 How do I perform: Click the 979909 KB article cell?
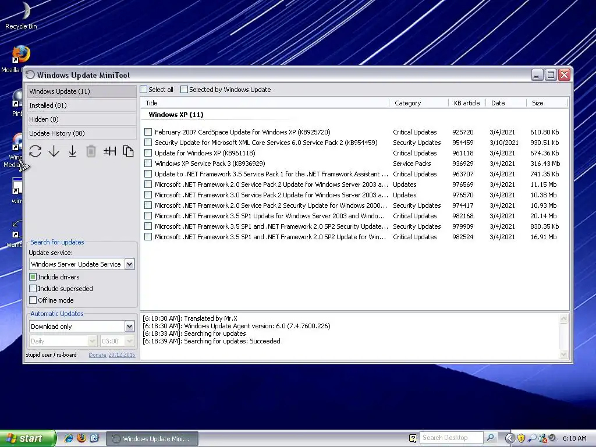point(463,226)
